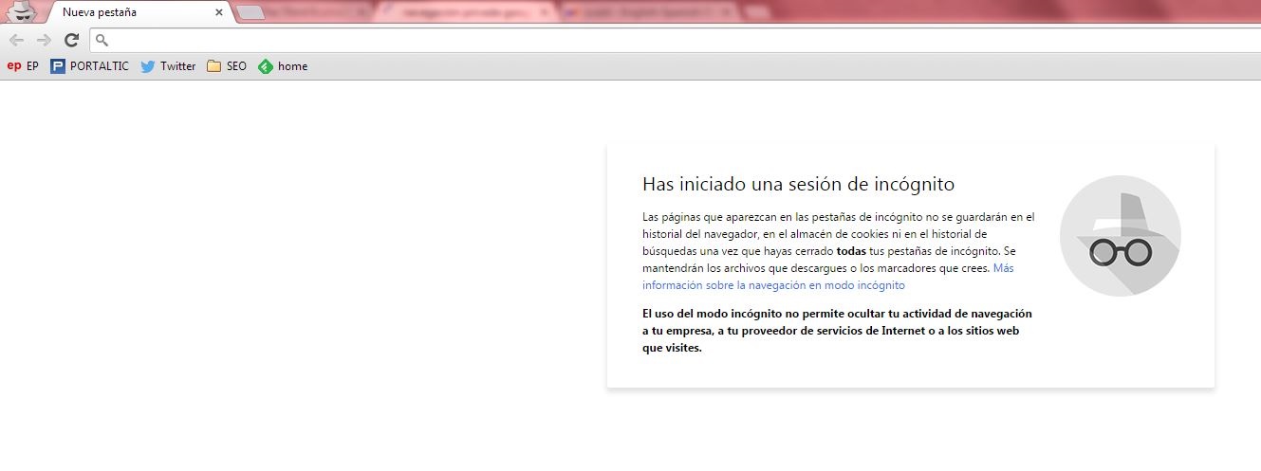Click the large incognito hat-and-glasses illustration

coord(1120,236)
